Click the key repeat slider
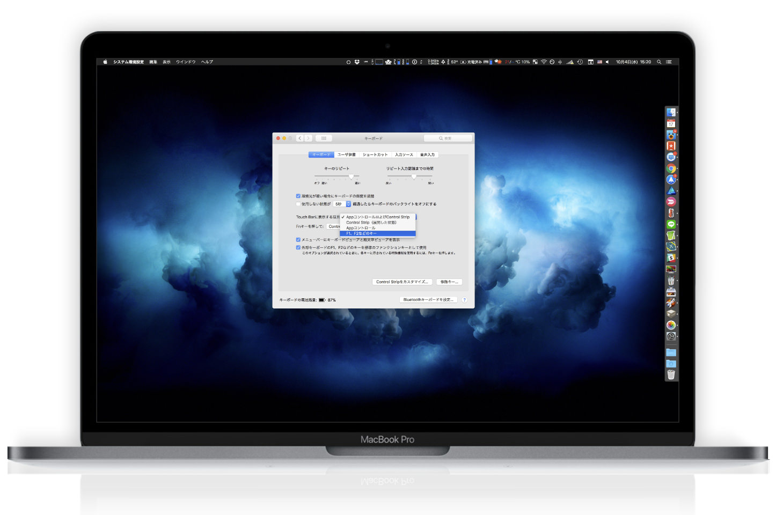This screenshot has height=515, width=776. 337,176
